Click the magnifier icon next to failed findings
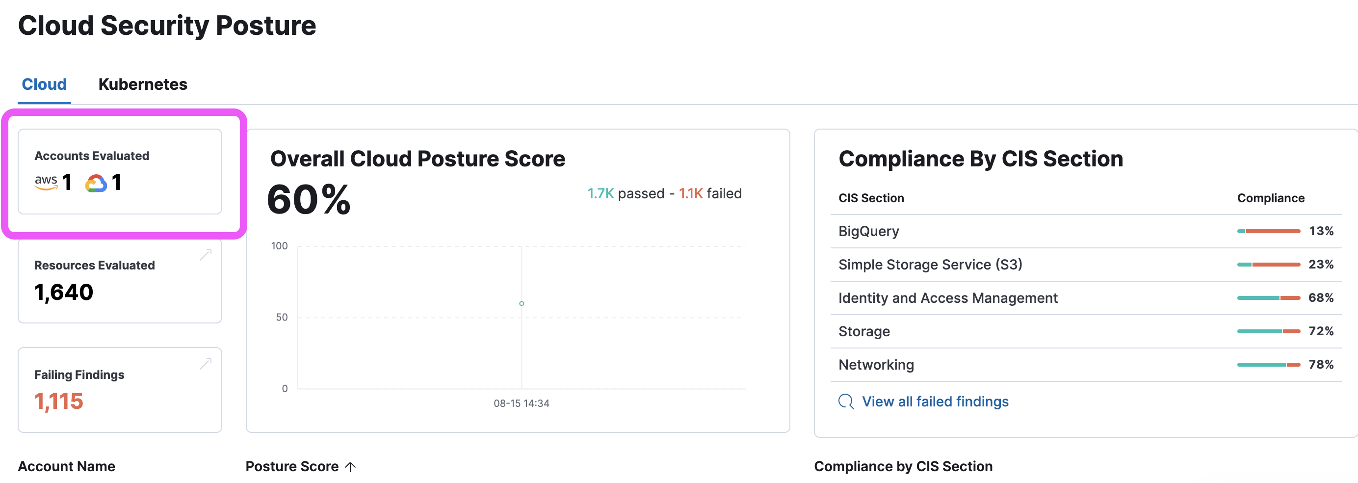 click(x=846, y=401)
